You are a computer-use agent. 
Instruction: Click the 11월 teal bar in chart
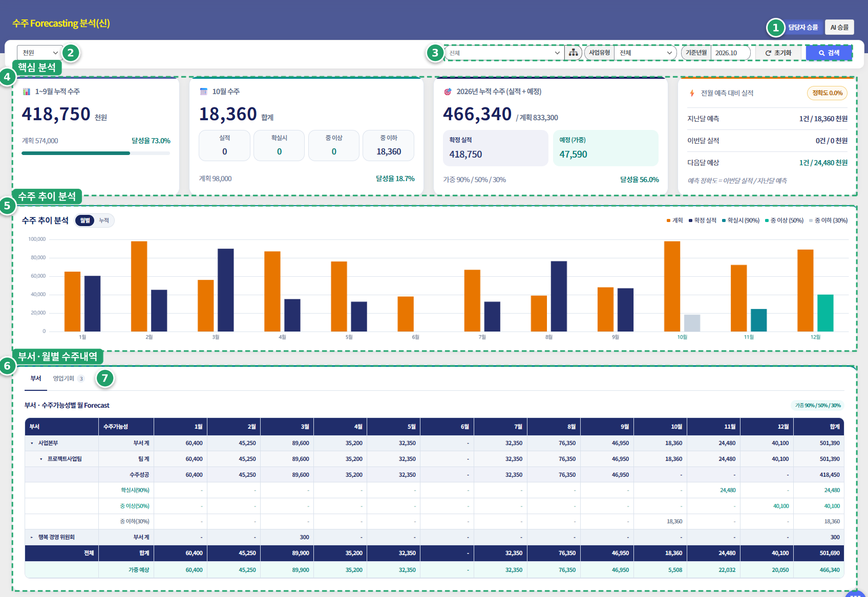coord(758,320)
